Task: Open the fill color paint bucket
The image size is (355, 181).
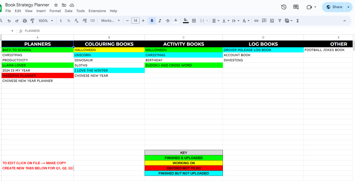Action: [186, 20]
